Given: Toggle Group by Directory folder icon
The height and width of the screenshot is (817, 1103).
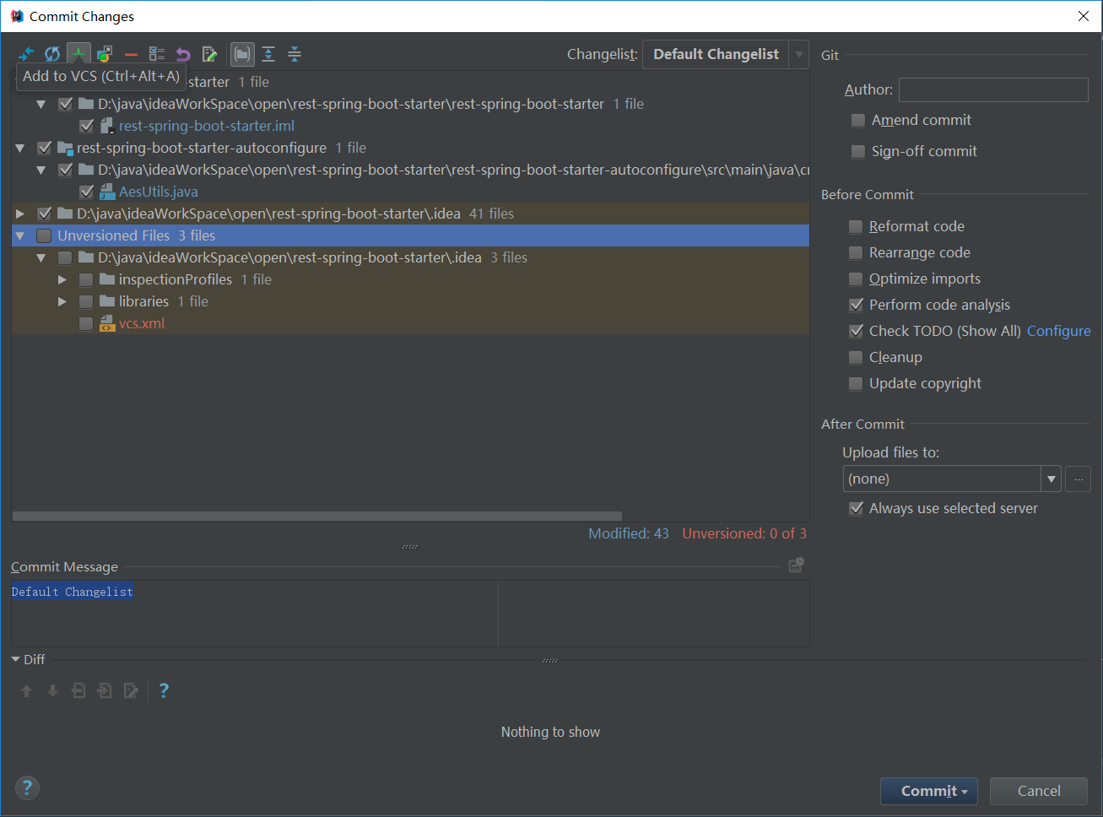Looking at the screenshot, I should tap(242, 54).
